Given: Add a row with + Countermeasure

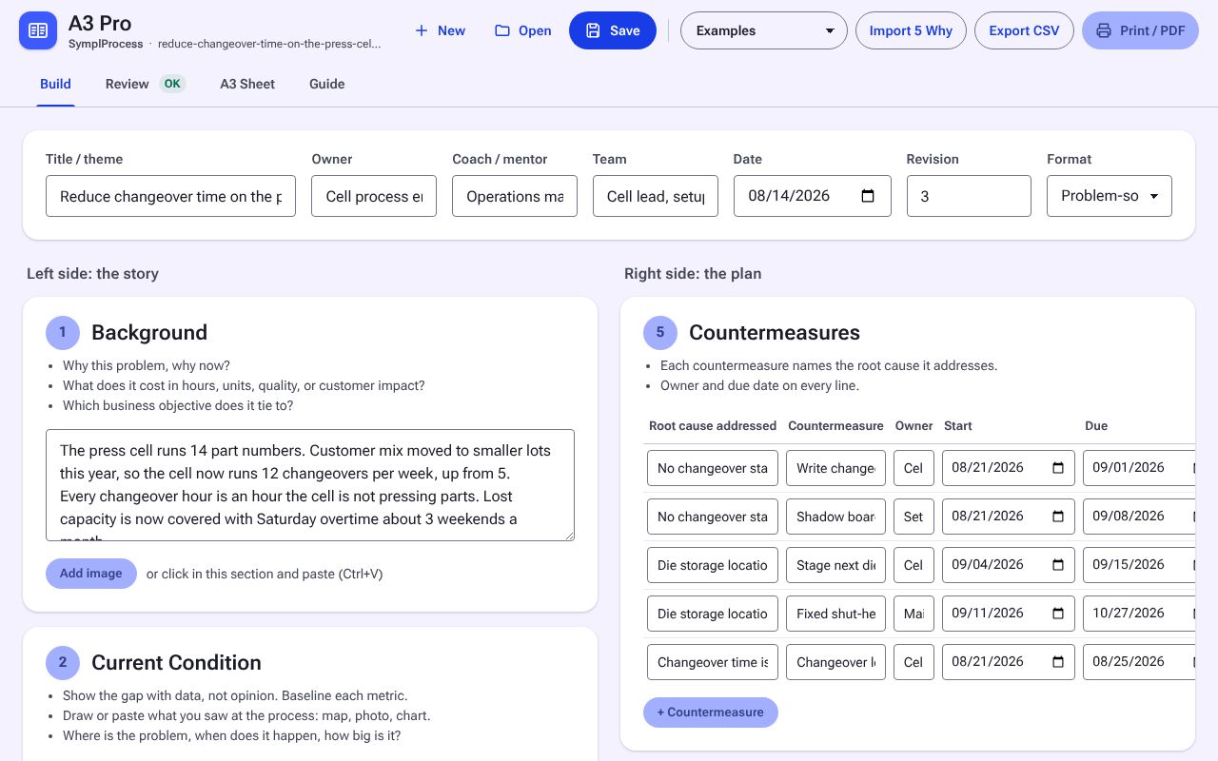Looking at the screenshot, I should (711, 712).
